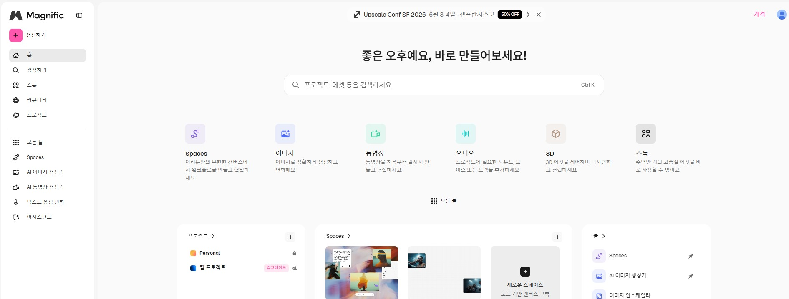Click the 스톡 category icon tile
789x299 pixels.
tap(646, 134)
